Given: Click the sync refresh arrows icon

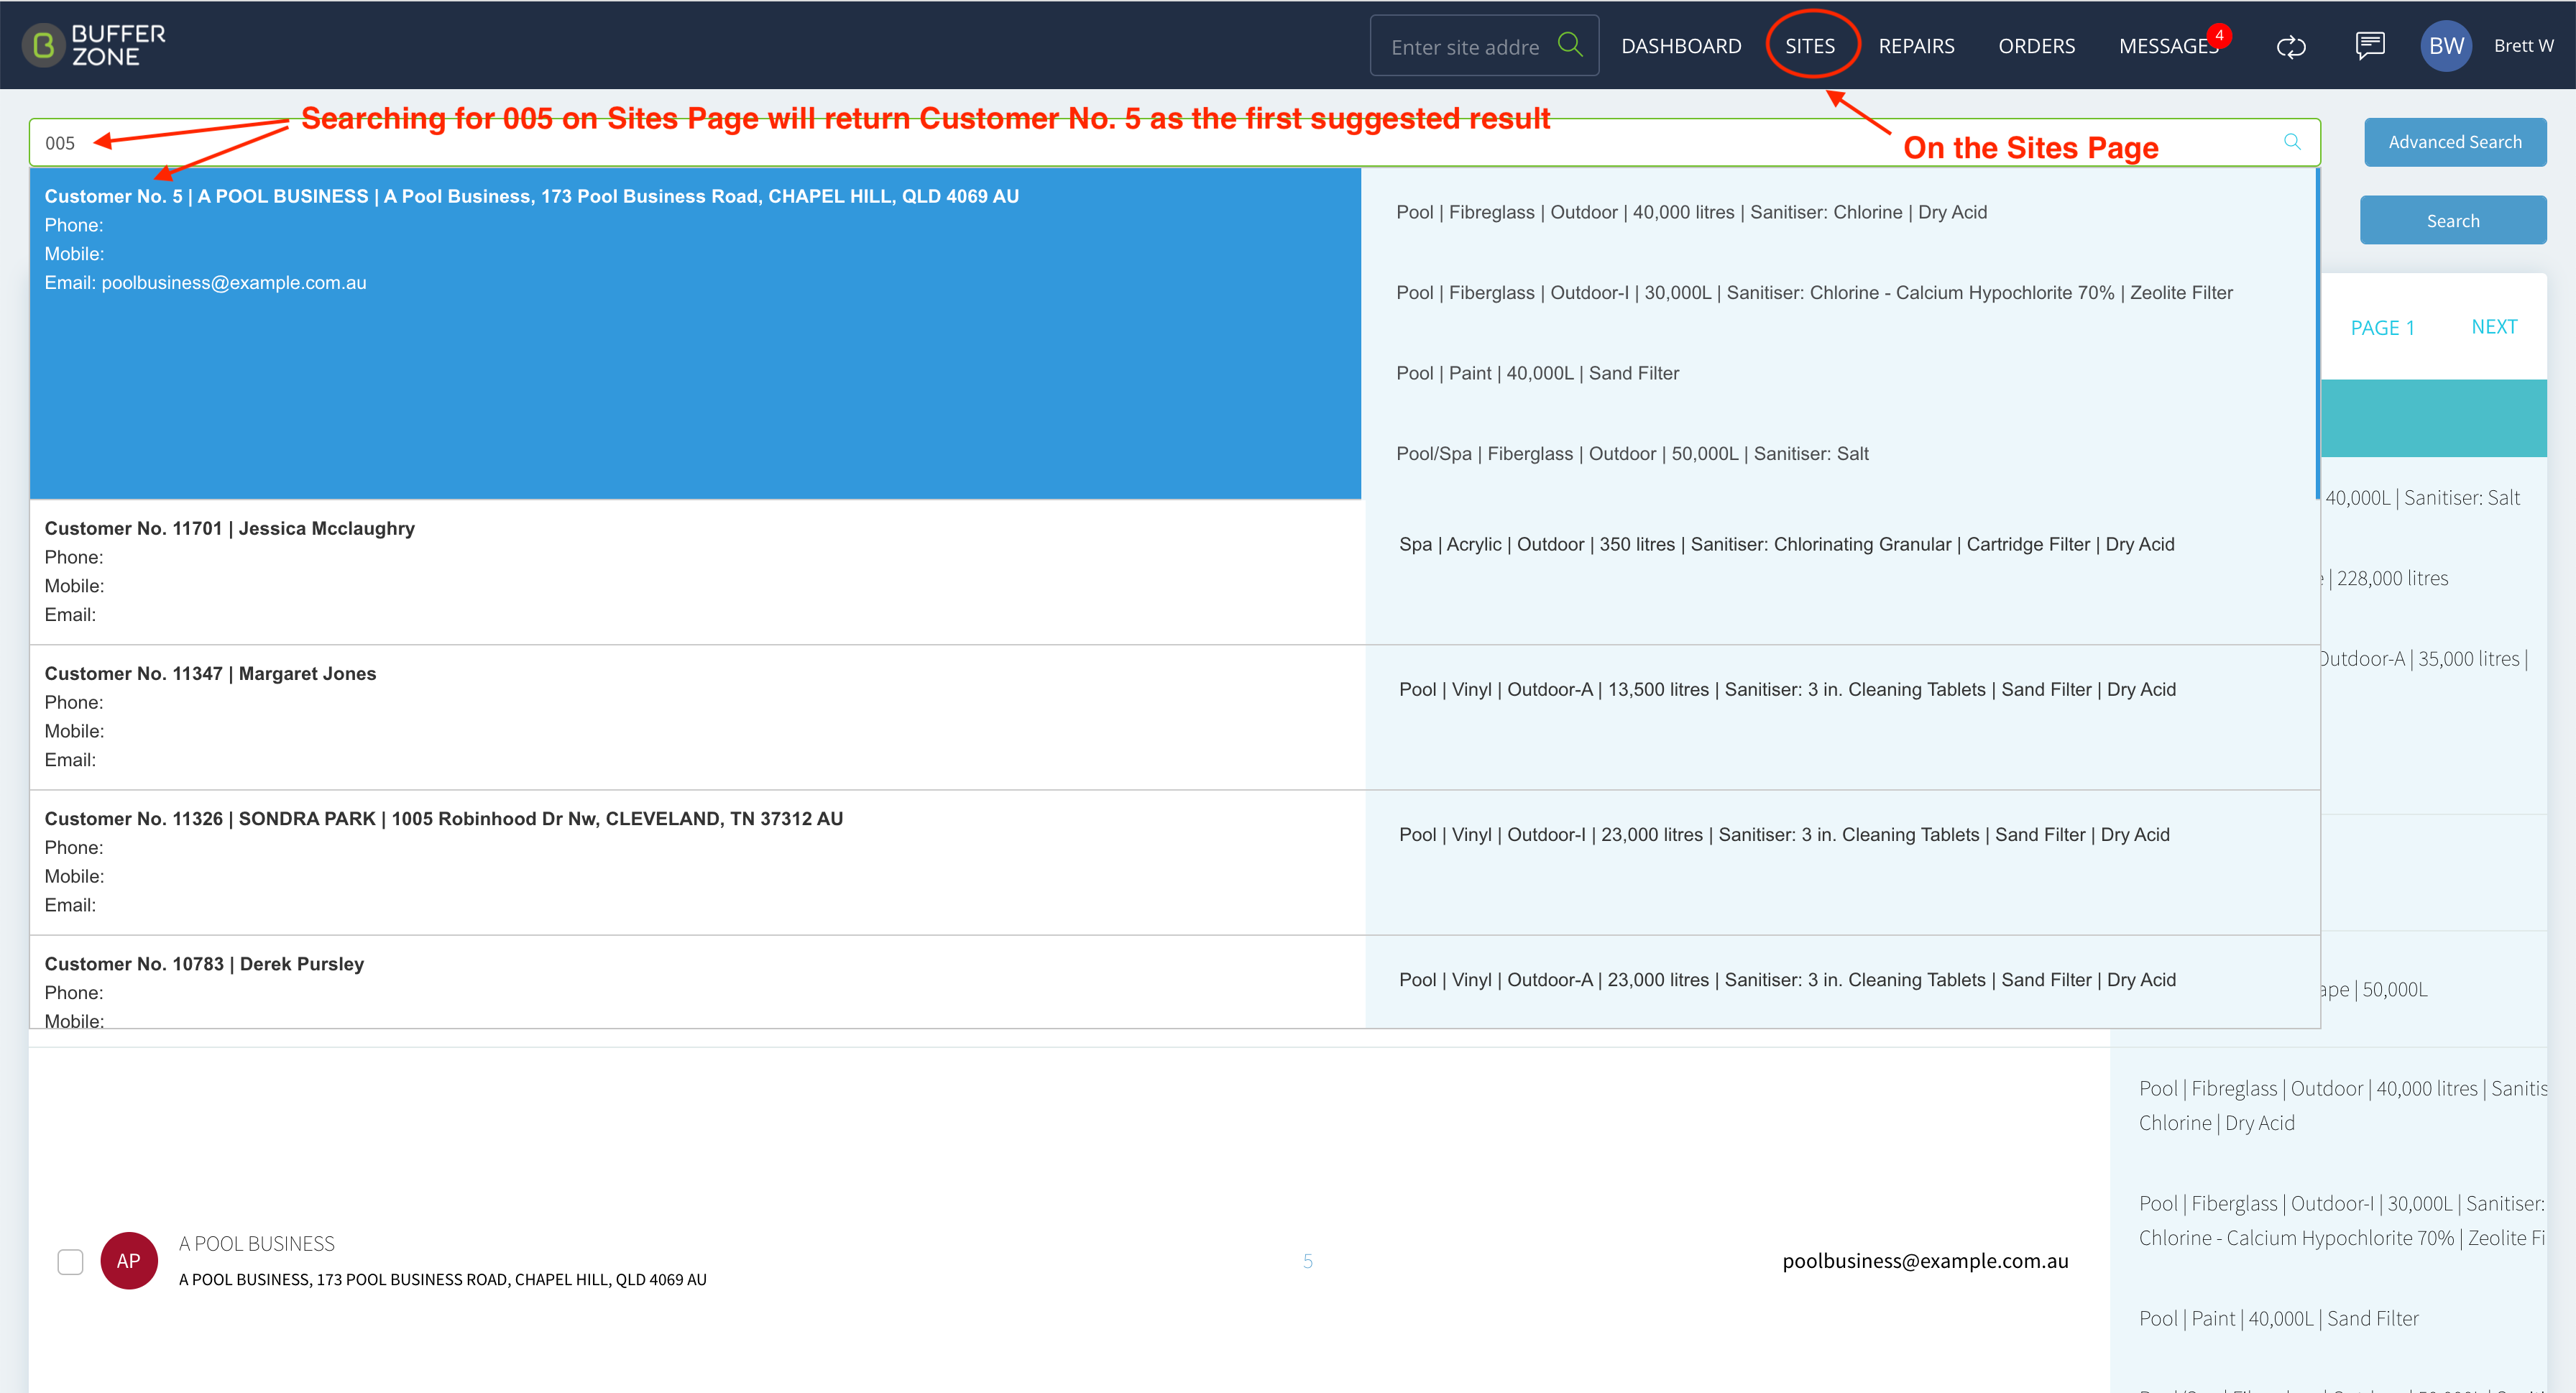Looking at the screenshot, I should tap(2291, 46).
